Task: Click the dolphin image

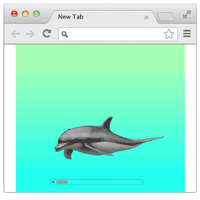Action: point(109,138)
